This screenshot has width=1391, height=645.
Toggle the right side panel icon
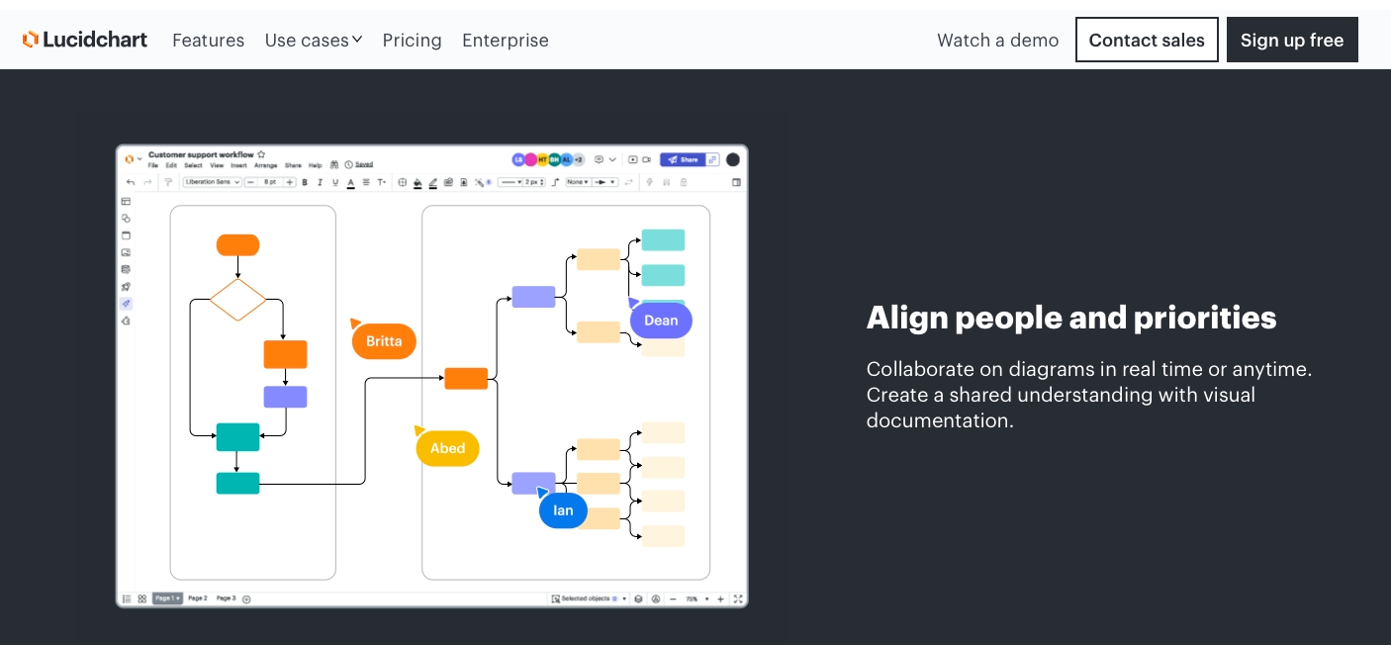[736, 182]
